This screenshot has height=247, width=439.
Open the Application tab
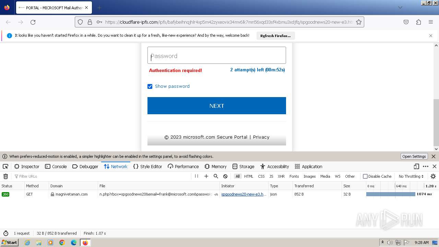click(308, 166)
